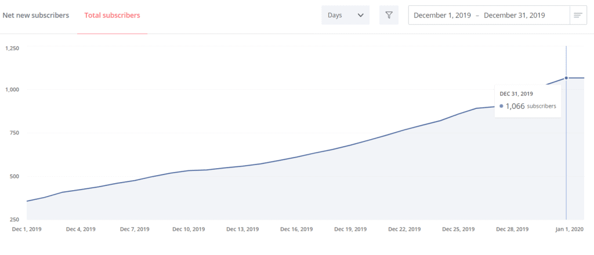Click the Dec 19, 2019 axis label
This screenshot has width=594, height=255.
point(350,230)
